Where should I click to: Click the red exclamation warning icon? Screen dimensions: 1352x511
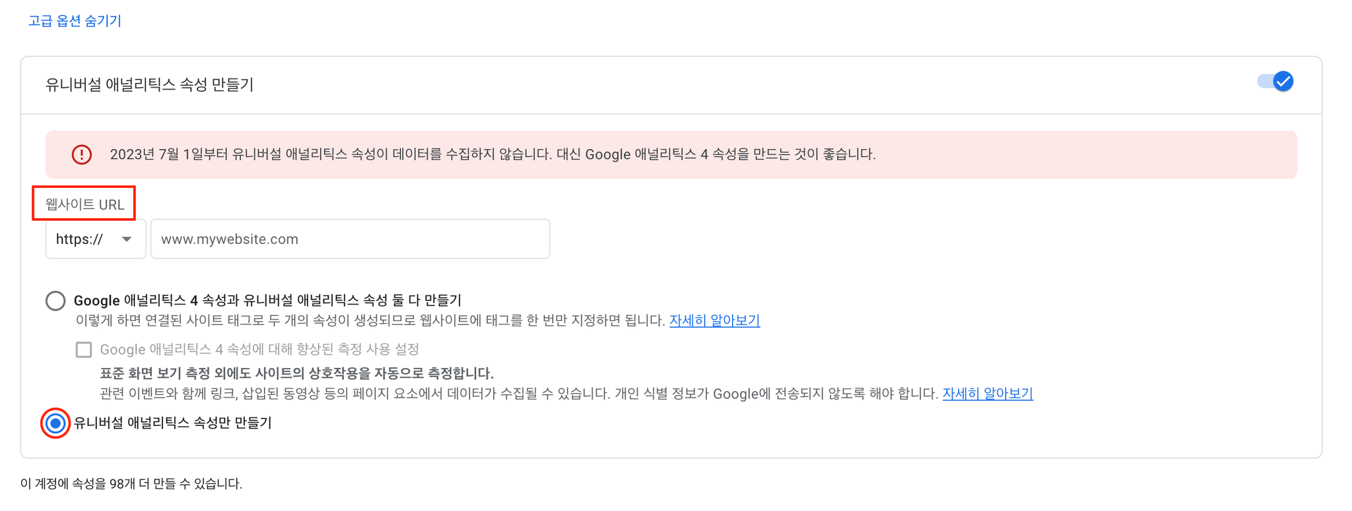pyautogui.click(x=82, y=154)
